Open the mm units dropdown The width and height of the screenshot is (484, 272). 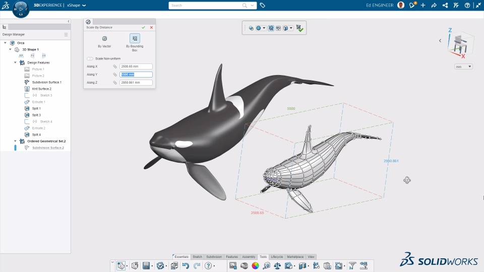pos(463,66)
